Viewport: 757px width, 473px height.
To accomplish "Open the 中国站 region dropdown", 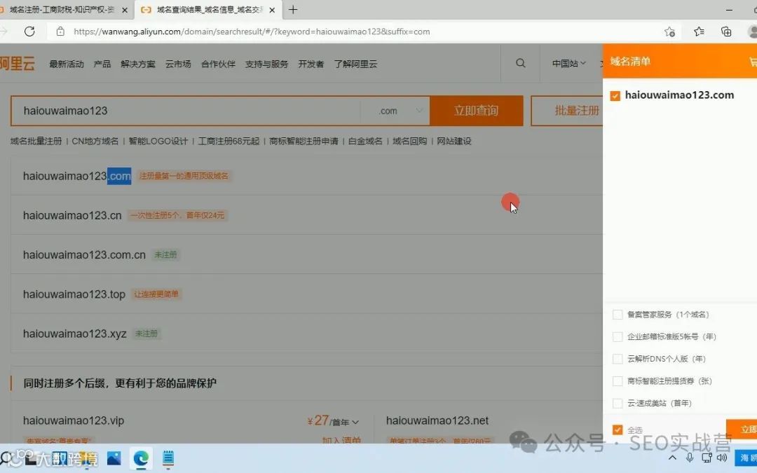I will click(568, 63).
